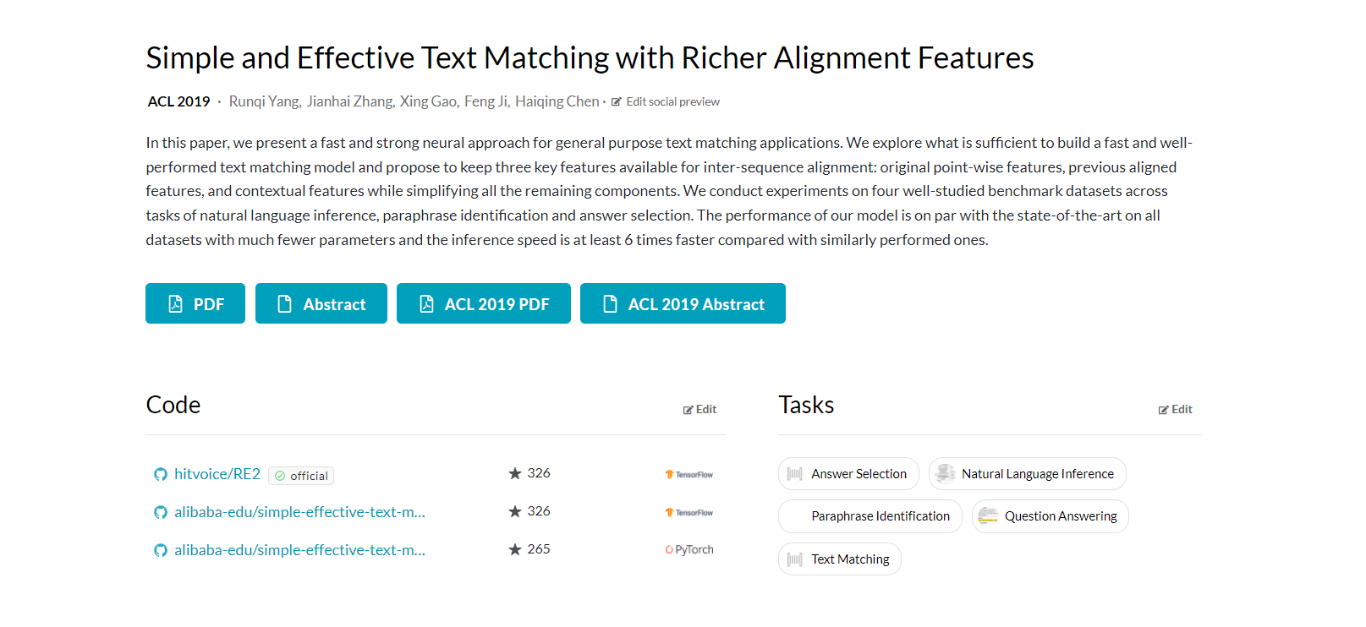Click GitHub icon beside hitvoice/RE2
1366x627 pixels.
pos(161,475)
